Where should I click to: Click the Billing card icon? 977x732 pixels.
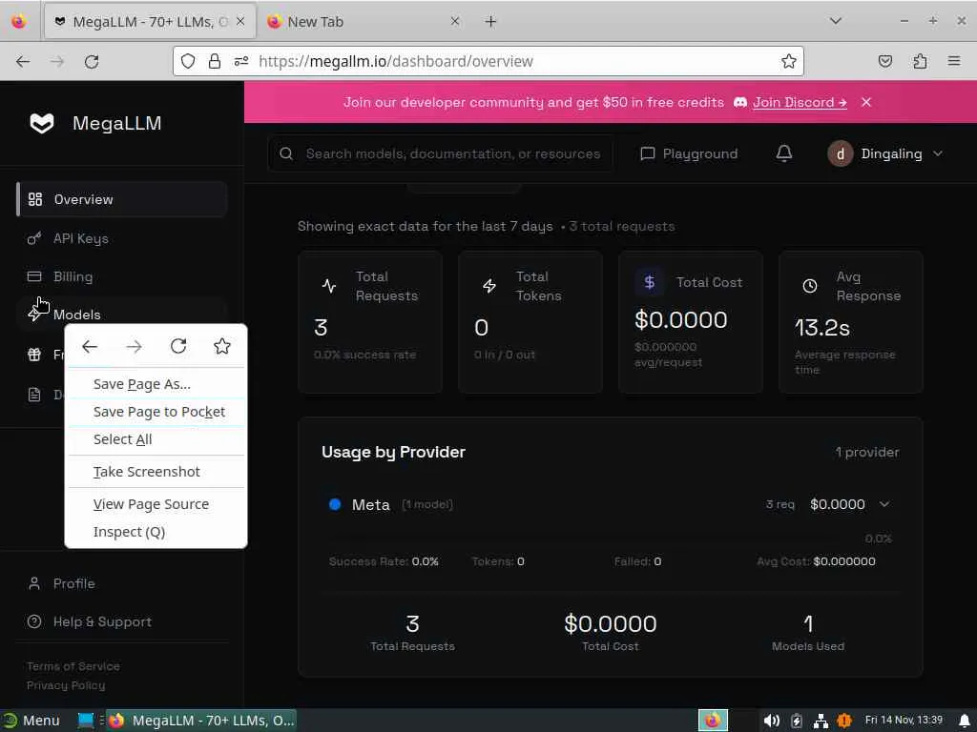[34, 276]
